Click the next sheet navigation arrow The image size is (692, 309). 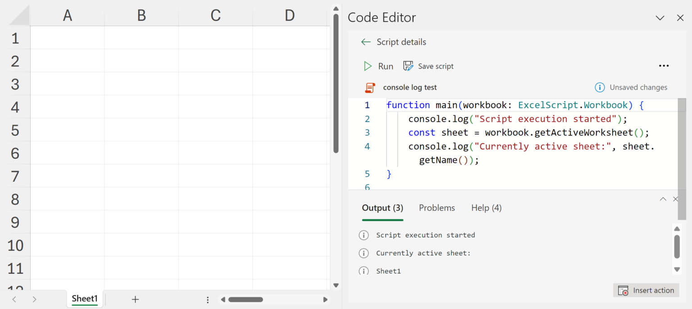[35, 299]
